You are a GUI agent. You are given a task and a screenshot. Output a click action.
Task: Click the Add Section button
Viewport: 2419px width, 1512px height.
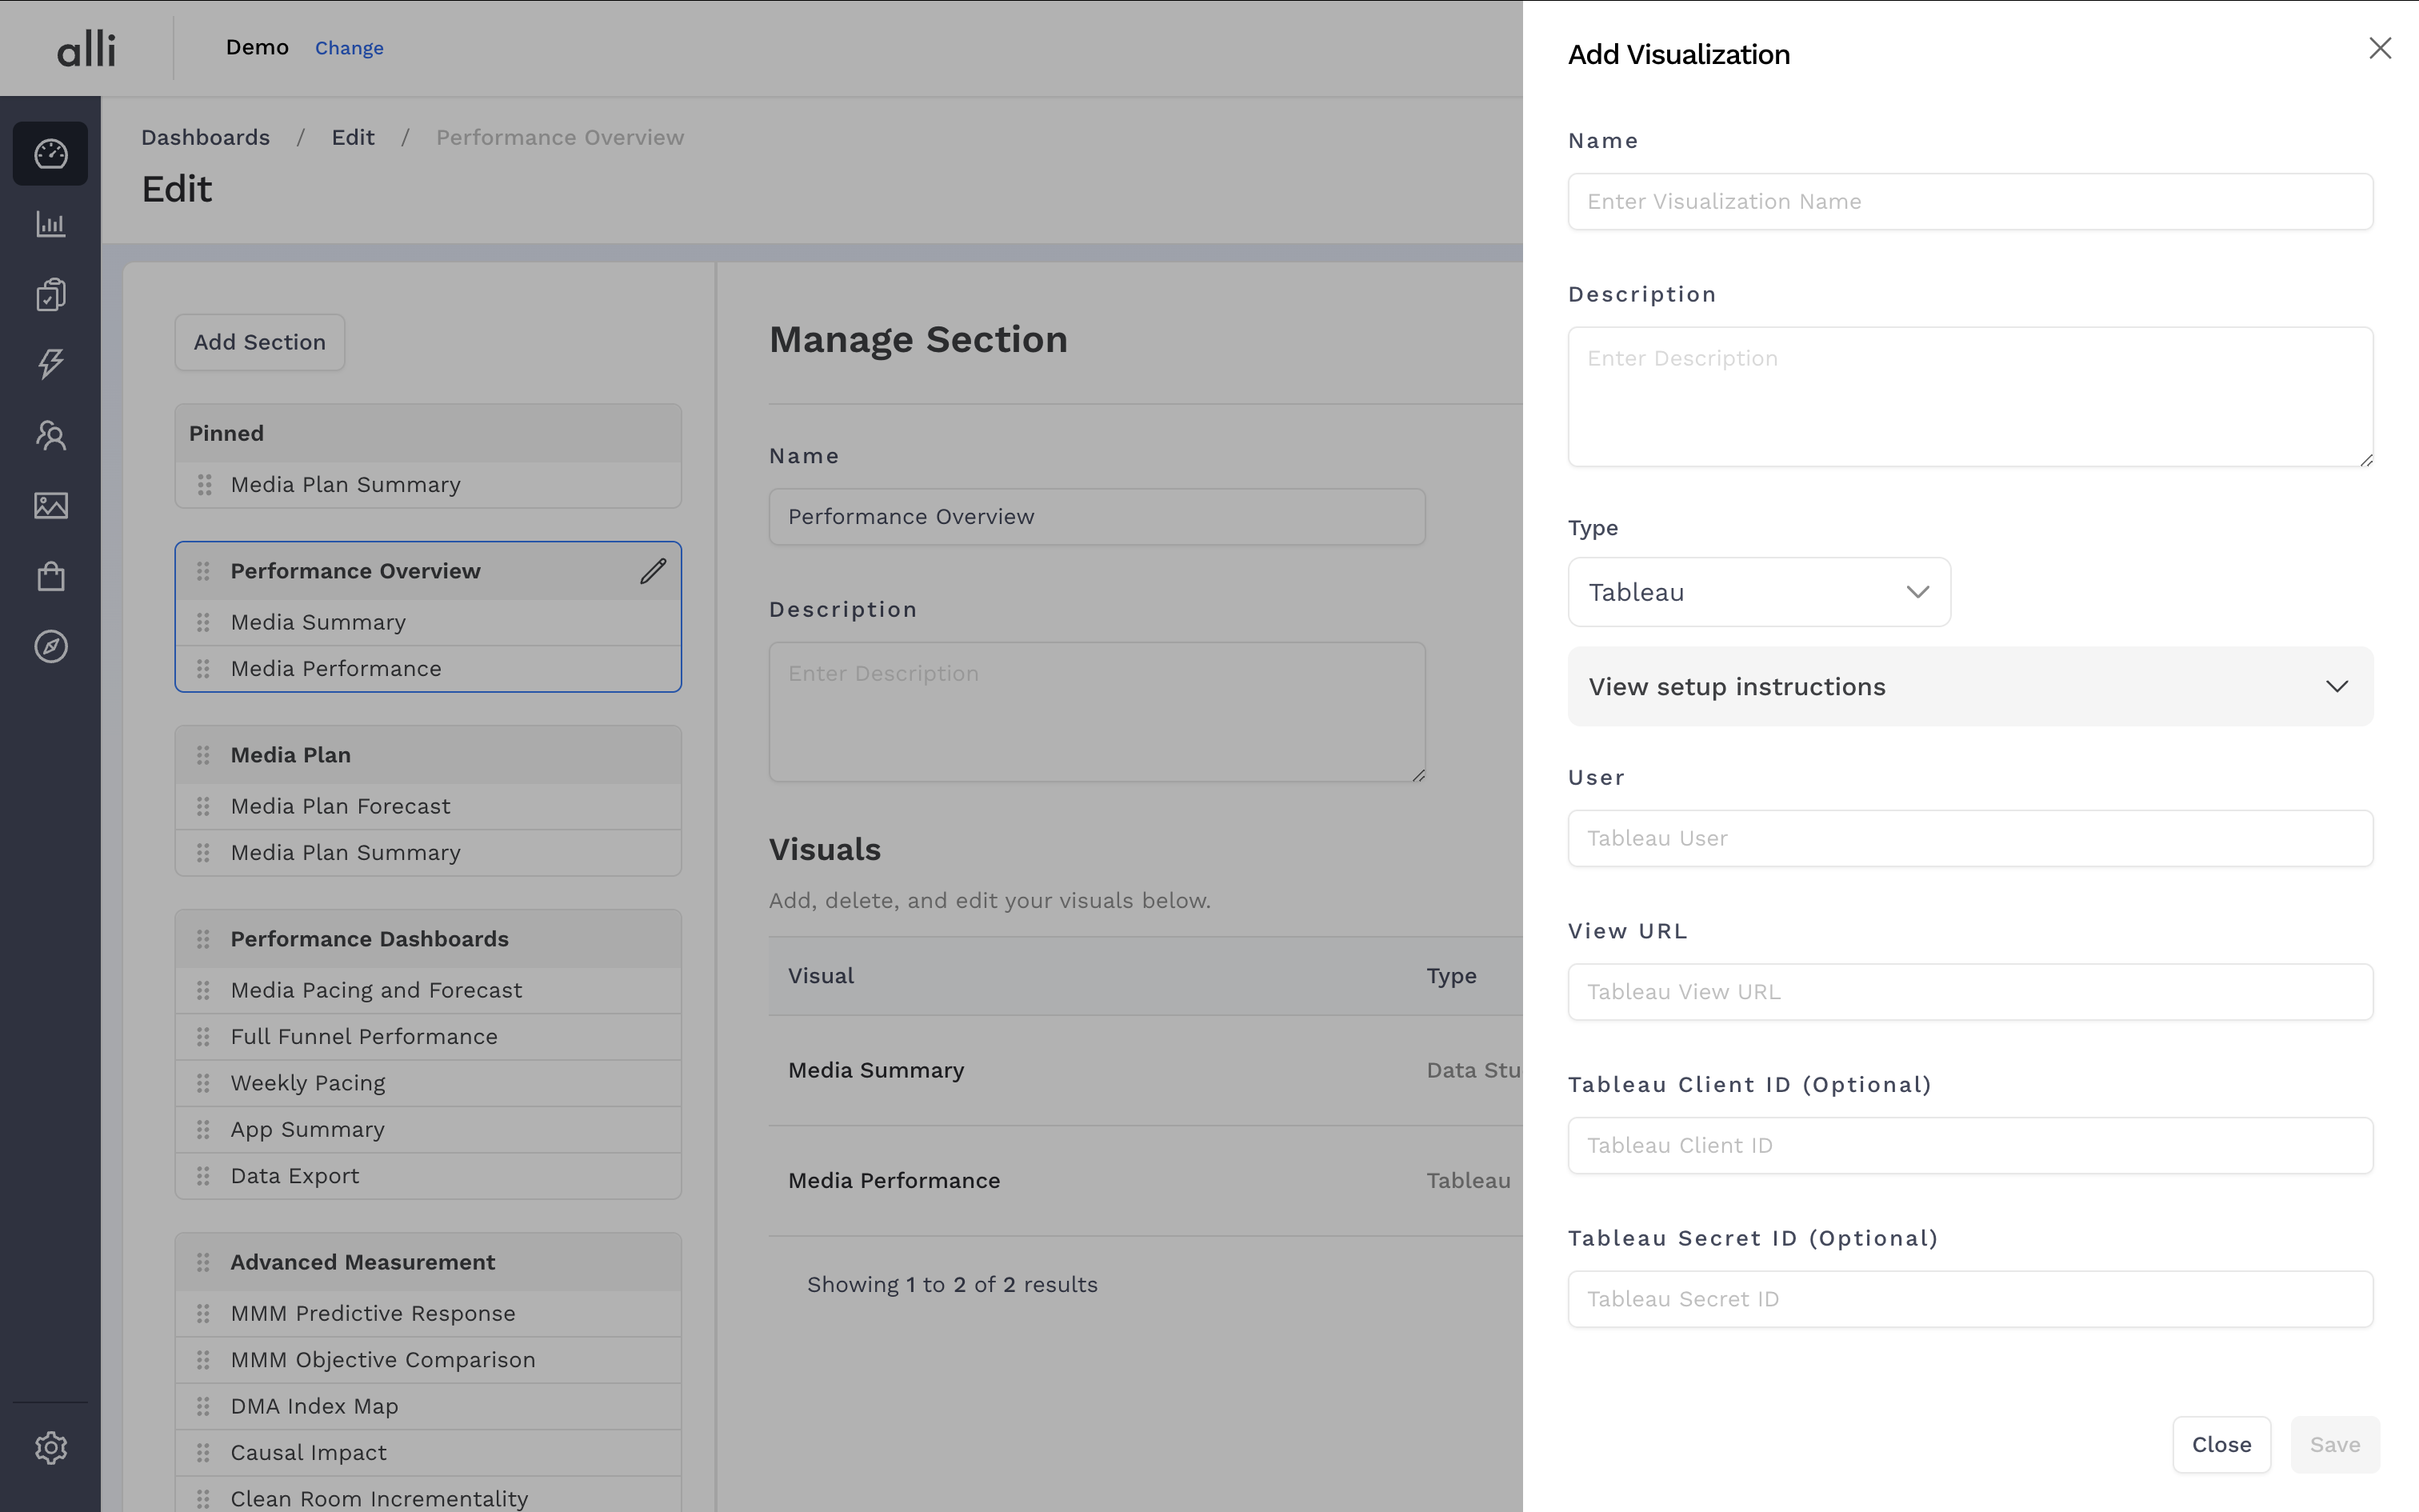coord(260,342)
